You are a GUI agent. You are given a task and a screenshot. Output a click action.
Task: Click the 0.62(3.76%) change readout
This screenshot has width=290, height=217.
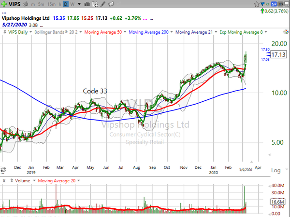point(276,11)
